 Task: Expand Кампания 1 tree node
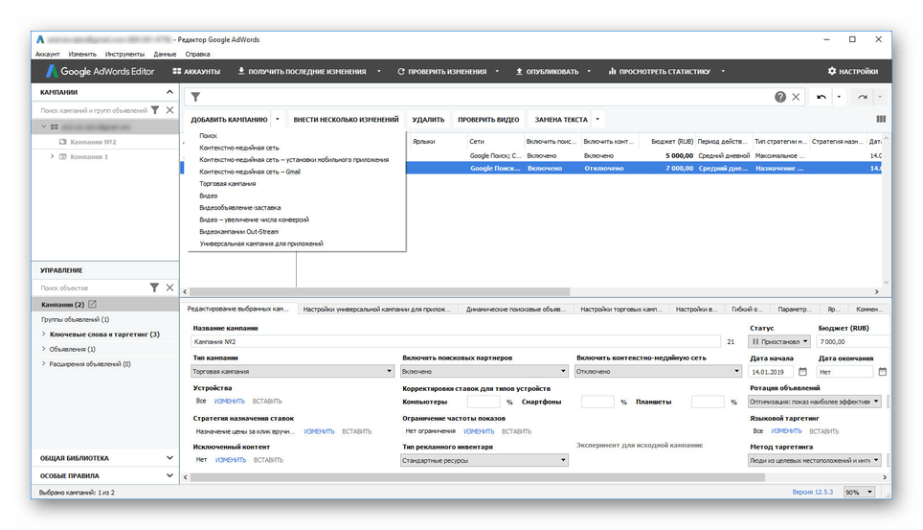tap(53, 157)
